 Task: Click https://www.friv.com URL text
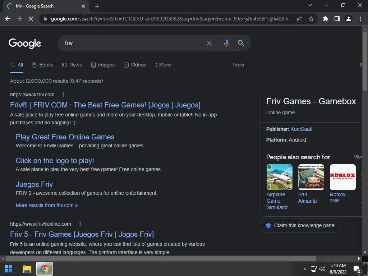point(32,95)
